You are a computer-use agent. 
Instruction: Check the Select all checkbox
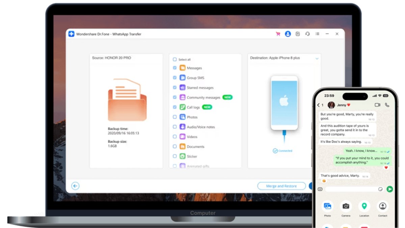pyautogui.click(x=175, y=59)
